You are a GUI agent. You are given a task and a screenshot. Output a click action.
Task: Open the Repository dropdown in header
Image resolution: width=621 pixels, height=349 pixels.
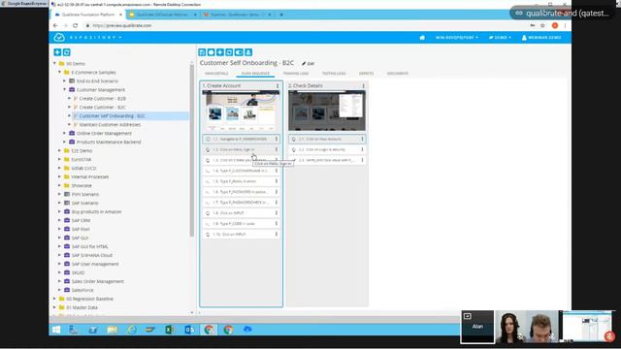click(95, 37)
